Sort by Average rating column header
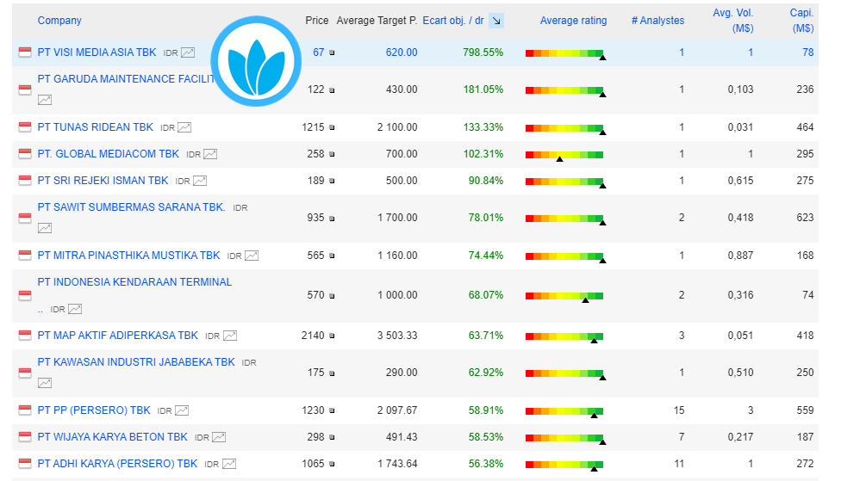860x481 pixels. pyautogui.click(x=573, y=21)
